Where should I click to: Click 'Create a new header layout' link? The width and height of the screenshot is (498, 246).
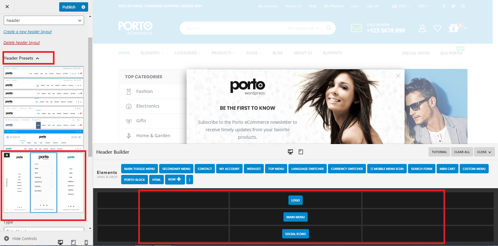pyautogui.click(x=28, y=32)
